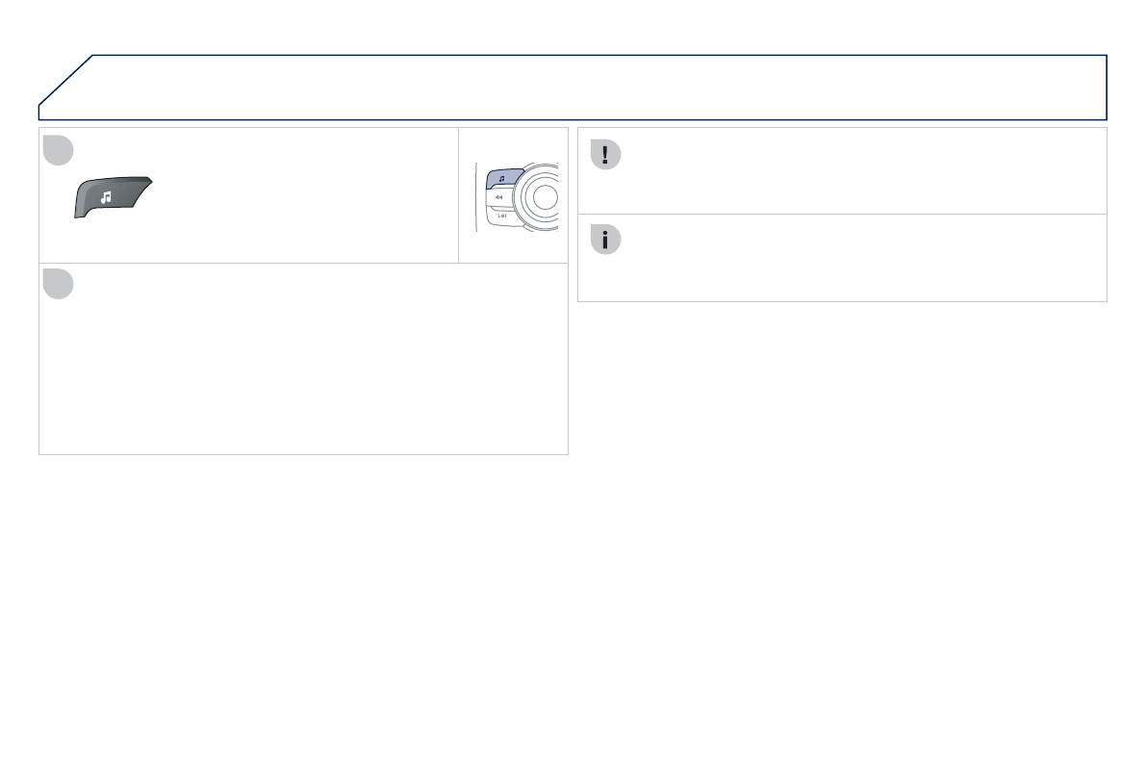1146x764 pixels.
Task: Click the information "i" icon
Action: point(605,241)
